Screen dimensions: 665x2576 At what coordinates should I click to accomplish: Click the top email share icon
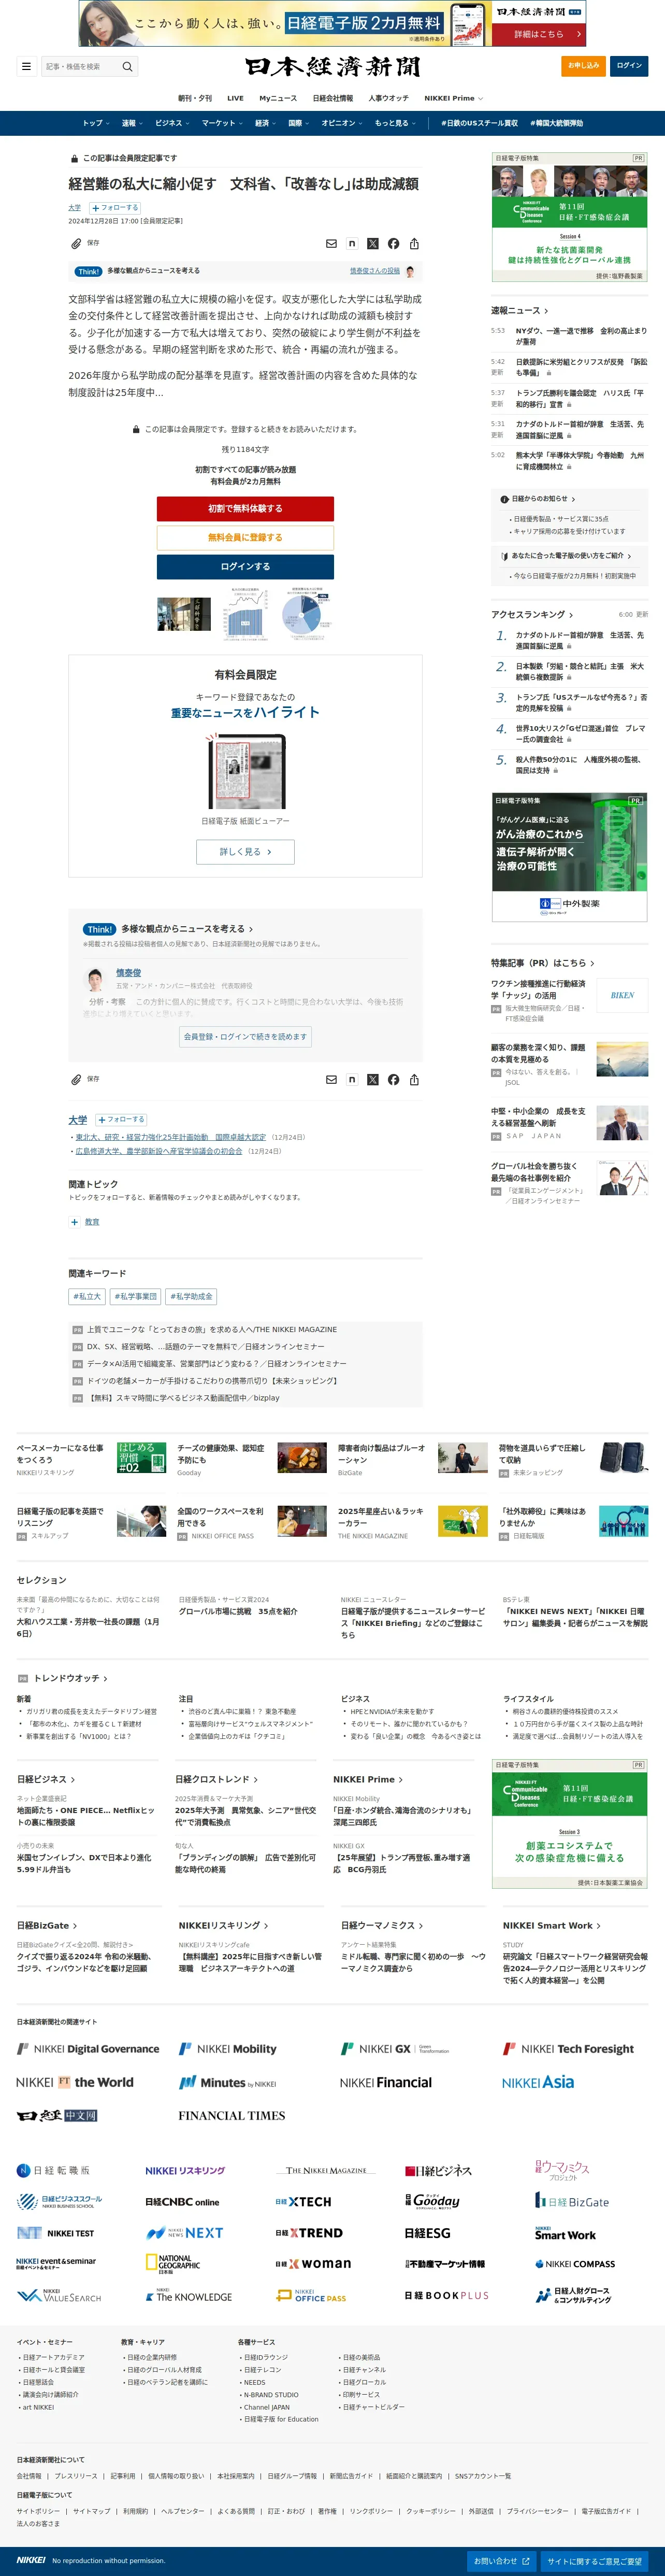tap(331, 243)
